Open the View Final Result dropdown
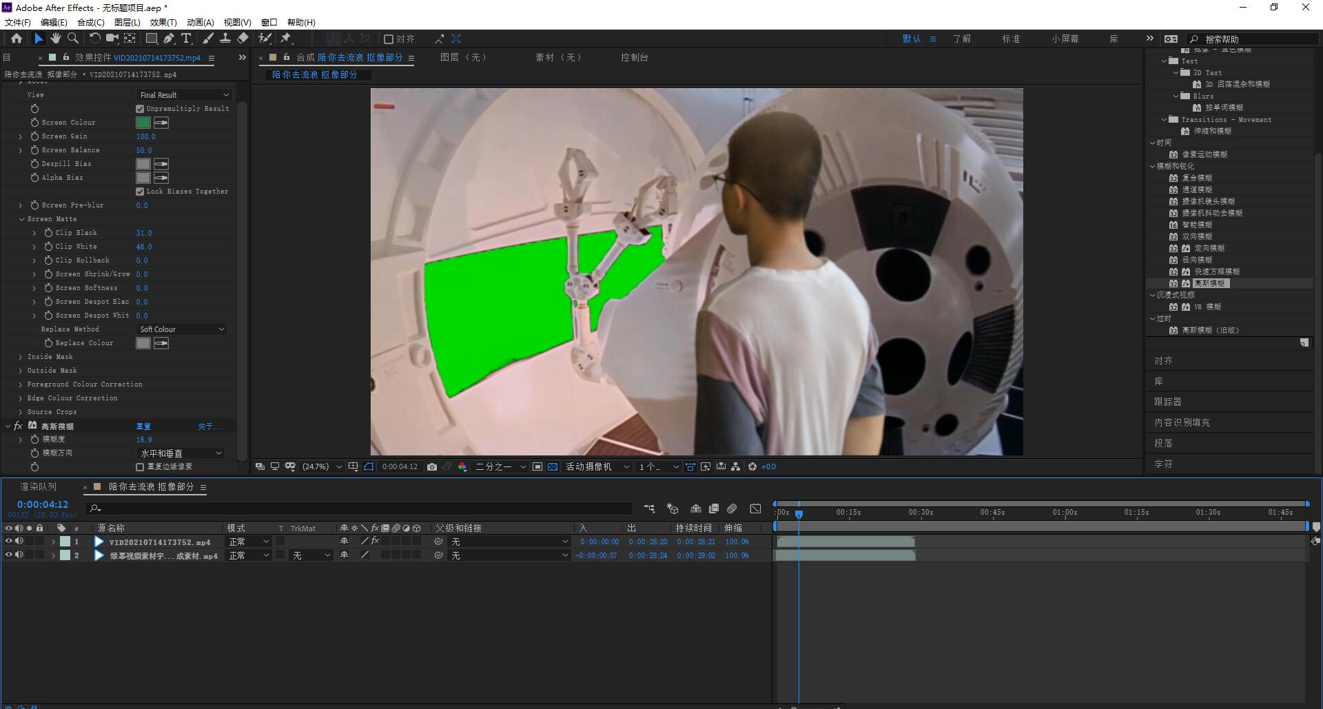Screen dimensions: 1323x709 [x=184, y=95]
